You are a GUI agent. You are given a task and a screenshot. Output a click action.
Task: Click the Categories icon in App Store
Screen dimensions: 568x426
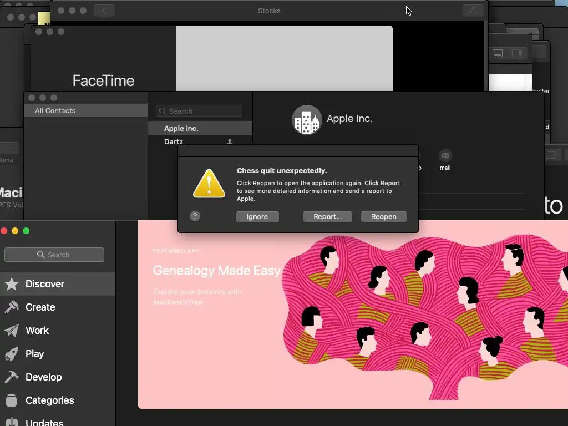coord(12,400)
